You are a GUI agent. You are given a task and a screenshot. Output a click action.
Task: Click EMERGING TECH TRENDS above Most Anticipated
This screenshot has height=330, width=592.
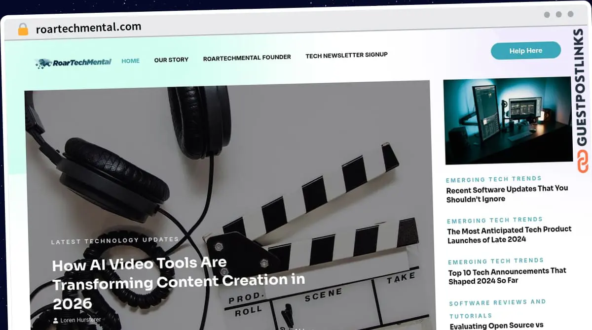[495, 220]
